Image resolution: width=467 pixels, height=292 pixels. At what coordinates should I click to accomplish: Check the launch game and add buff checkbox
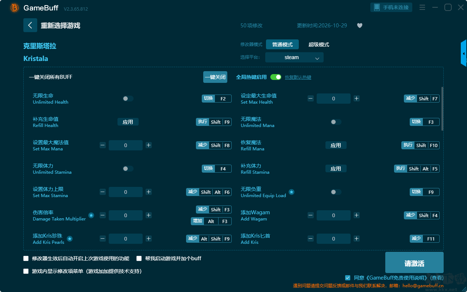tap(139, 258)
